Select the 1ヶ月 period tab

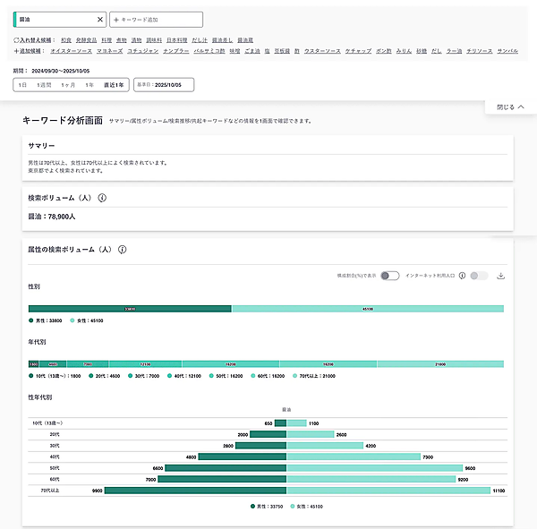[68, 84]
